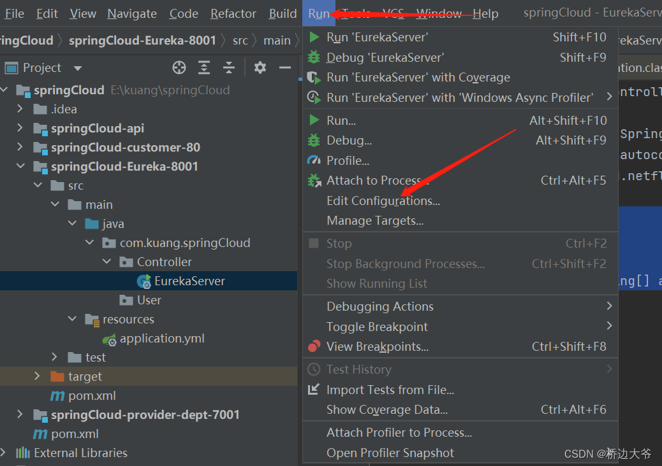
Task: Open the Toggle Breakpoint submenu
Action: coord(460,327)
